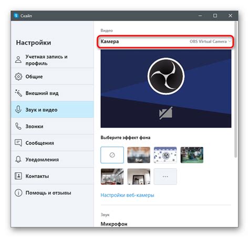The image size is (249, 238).
Task: Open Учетная запись и профиль settings
Action: click(x=53, y=60)
